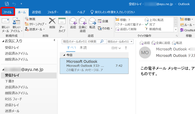Screen dimensions: 195x114
Task: Open the 日付 sort-by dropdown
Action: pos(116,48)
